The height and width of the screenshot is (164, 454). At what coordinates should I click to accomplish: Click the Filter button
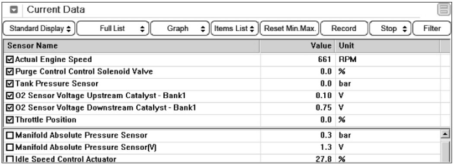(432, 28)
